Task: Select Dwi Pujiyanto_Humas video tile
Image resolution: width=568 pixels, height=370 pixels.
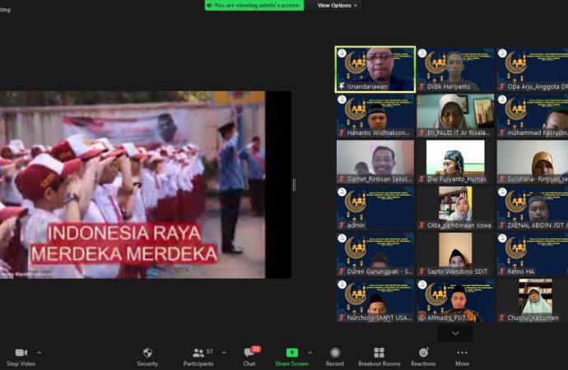Action: (455, 162)
